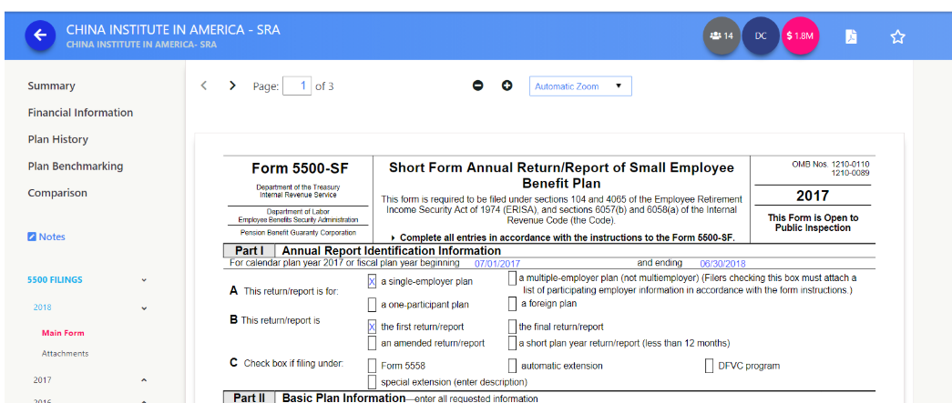This screenshot has width=952, height=403.
Task: Zoom out with the minus icon
Action: tap(477, 86)
